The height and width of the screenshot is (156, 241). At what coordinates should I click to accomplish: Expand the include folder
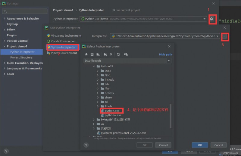pyautogui.click(x=98, y=80)
